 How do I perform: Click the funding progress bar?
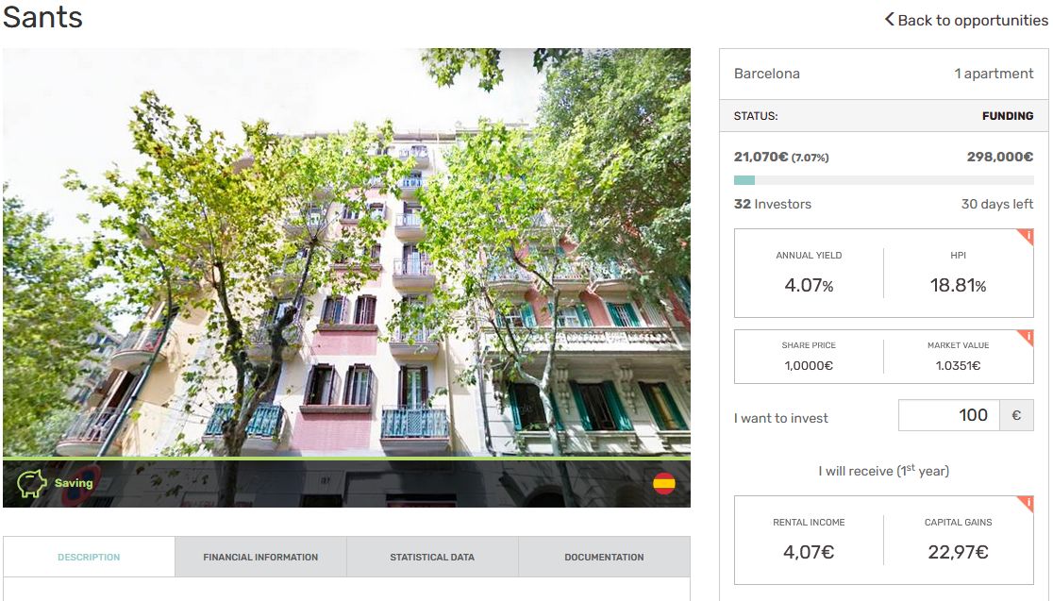[884, 180]
